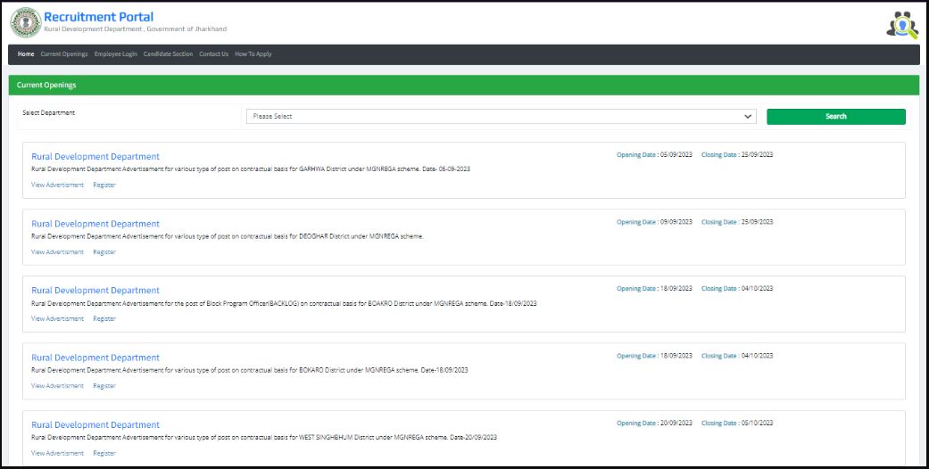View Advertisement for DEOGHAR District posting
Screen dimensions: 929x469
(57, 252)
